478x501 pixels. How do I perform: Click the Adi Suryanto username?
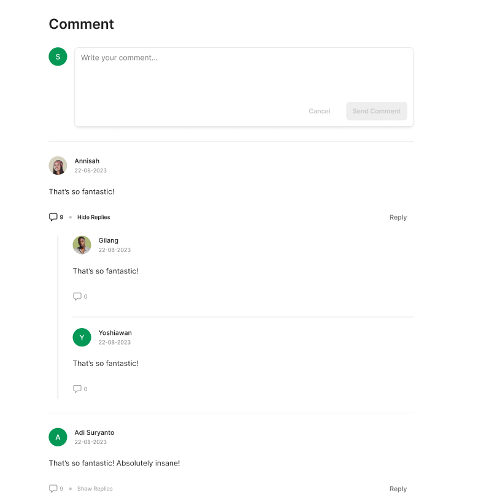(94, 432)
